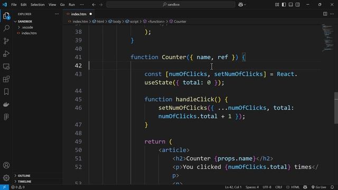Open the Copilot chat icon in title bar
The width and height of the screenshot is (338, 190).
(x=241, y=5)
